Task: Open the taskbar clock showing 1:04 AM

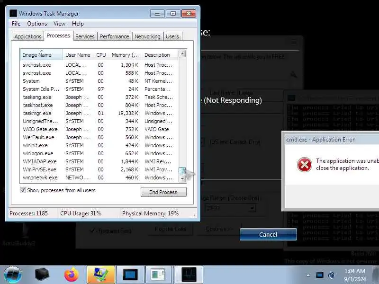Action: click(x=355, y=275)
